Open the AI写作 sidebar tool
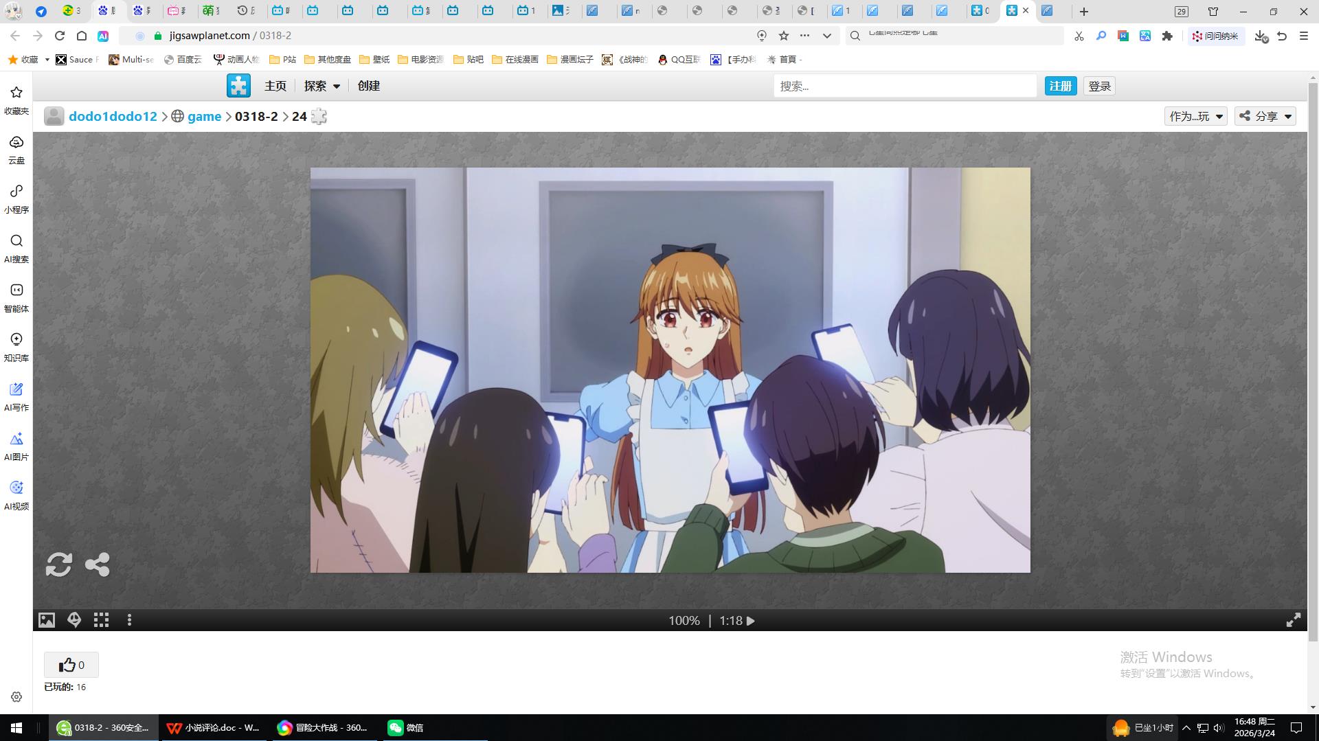The width and height of the screenshot is (1319, 741). (x=16, y=397)
